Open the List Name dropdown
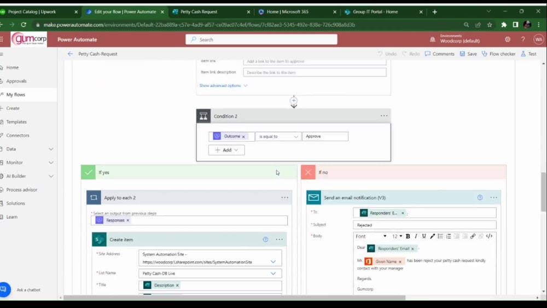 click(273, 274)
